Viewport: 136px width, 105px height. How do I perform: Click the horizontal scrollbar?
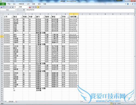tap(107, 101)
